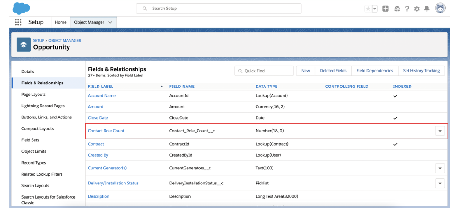Follow the OBJECT MANAGER breadcrumb link
460x219 pixels.
pos(65,40)
